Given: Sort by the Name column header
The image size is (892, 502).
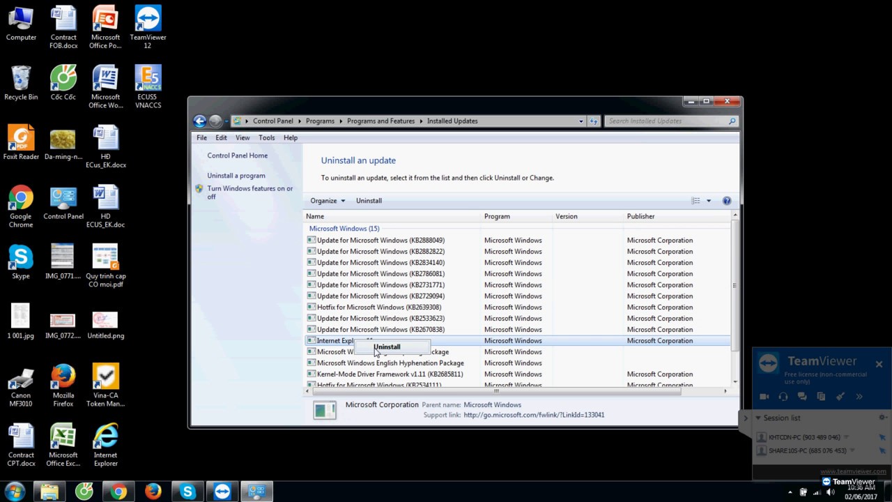Looking at the screenshot, I should coord(394,216).
